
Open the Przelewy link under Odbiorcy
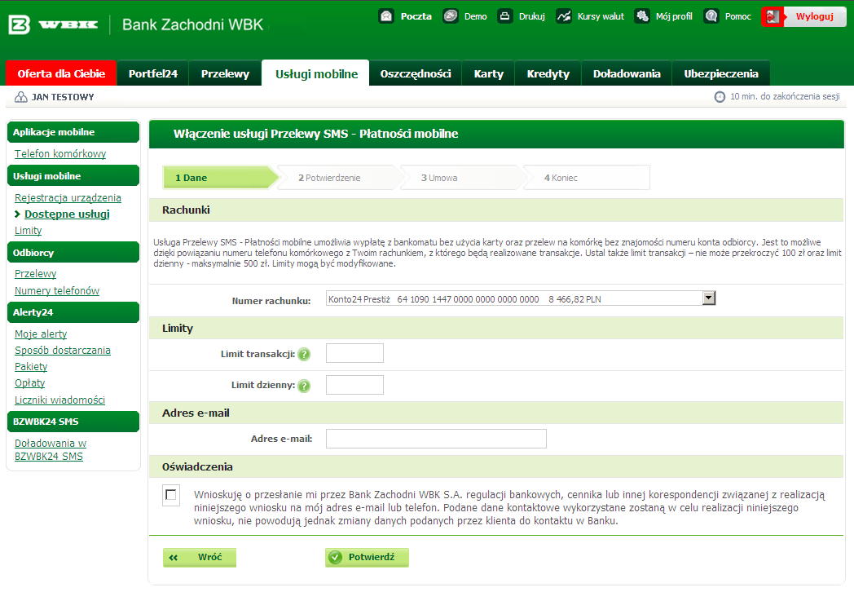pos(35,274)
